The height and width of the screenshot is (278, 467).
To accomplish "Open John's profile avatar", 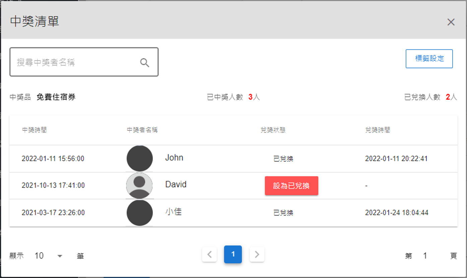I will click(139, 158).
